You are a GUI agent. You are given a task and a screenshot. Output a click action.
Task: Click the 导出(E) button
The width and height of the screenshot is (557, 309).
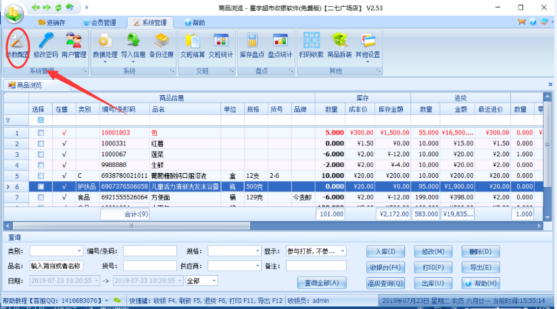481,267
